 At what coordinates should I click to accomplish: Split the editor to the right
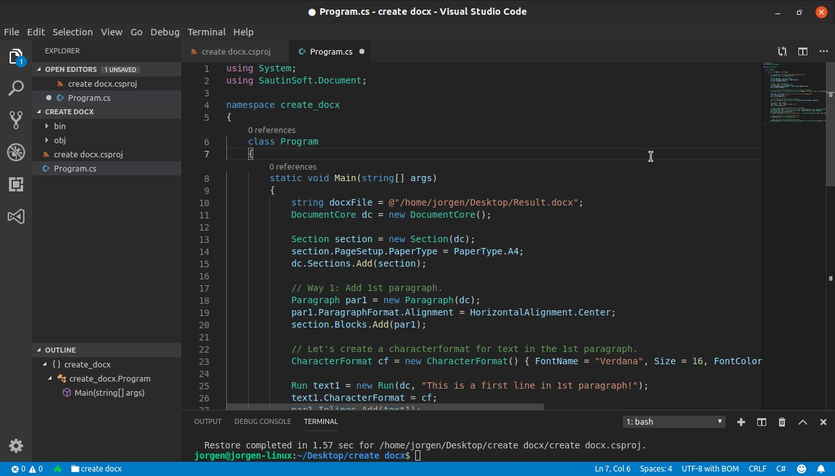[x=803, y=51]
